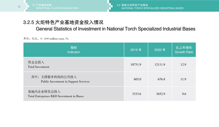The width and height of the screenshot is (219, 127).
Task: Click the '3.2 国家火炬特色产业基地' header line
Action: [132, 5]
